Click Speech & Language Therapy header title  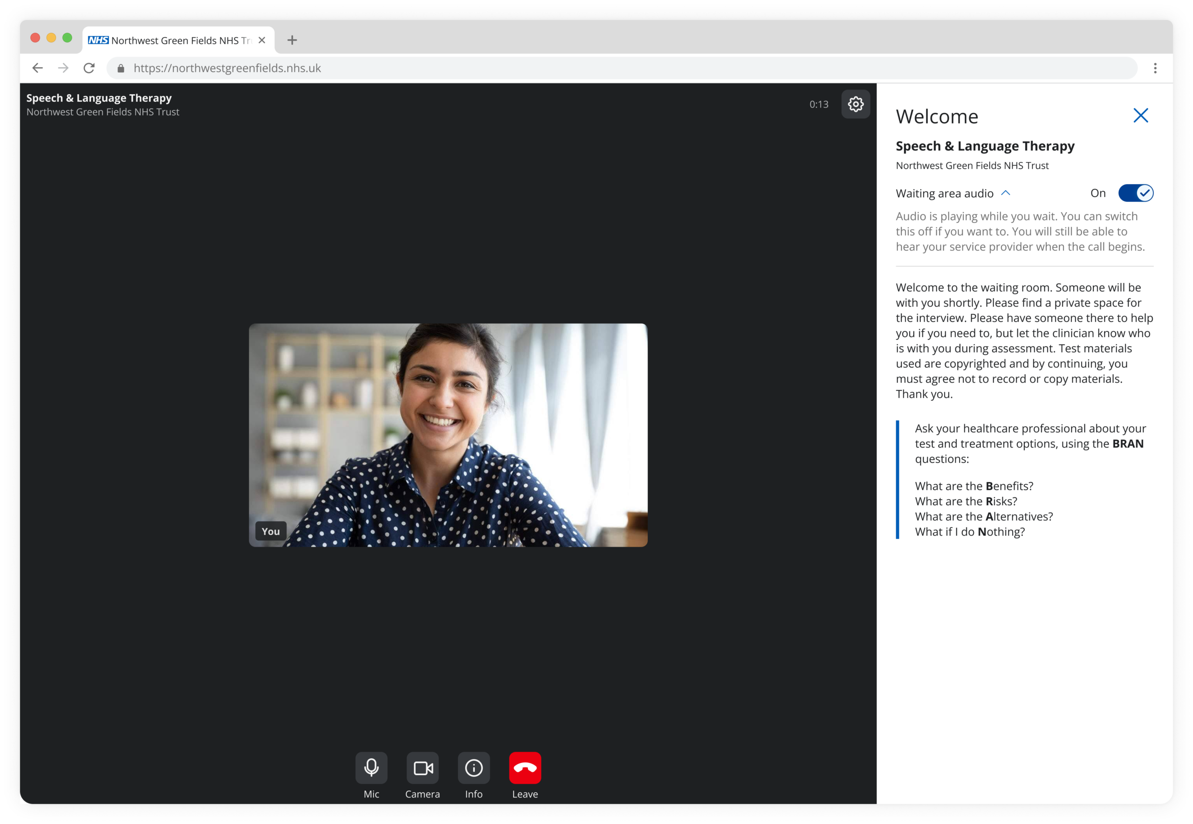pyautogui.click(x=99, y=98)
